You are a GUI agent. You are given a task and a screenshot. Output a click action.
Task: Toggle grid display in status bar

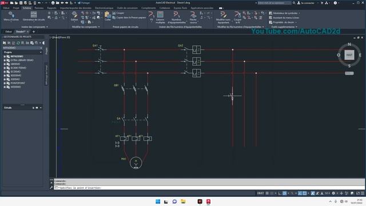pos(267,193)
